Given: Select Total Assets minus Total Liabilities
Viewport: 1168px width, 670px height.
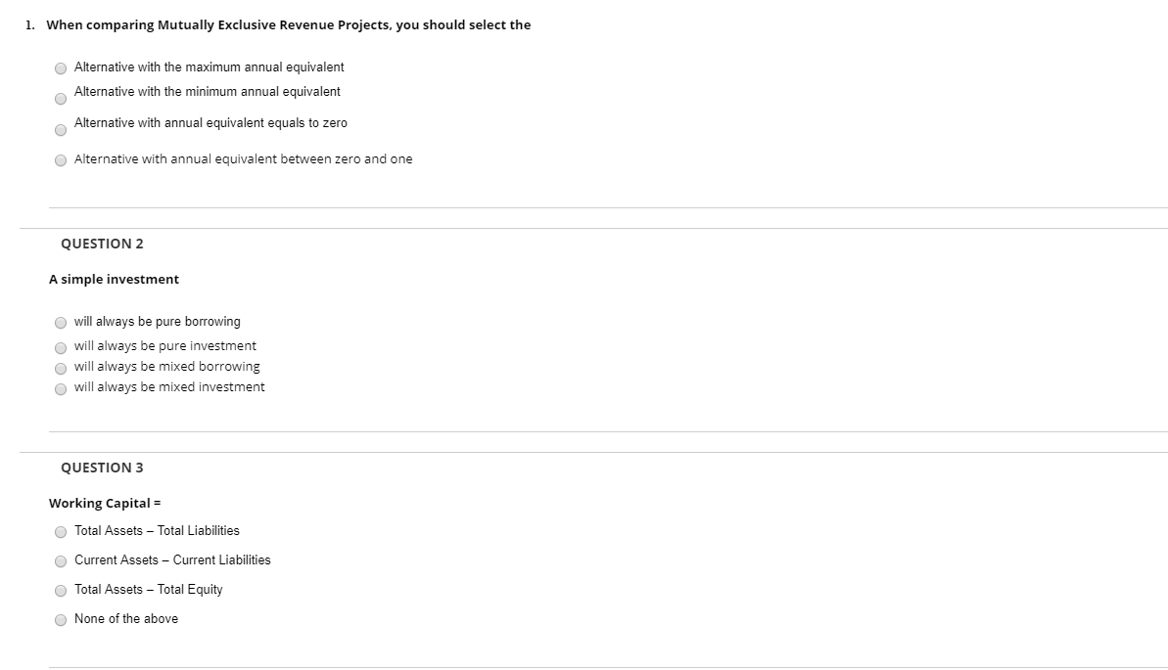Looking at the screenshot, I should pyautogui.click(x=61, y=531).
